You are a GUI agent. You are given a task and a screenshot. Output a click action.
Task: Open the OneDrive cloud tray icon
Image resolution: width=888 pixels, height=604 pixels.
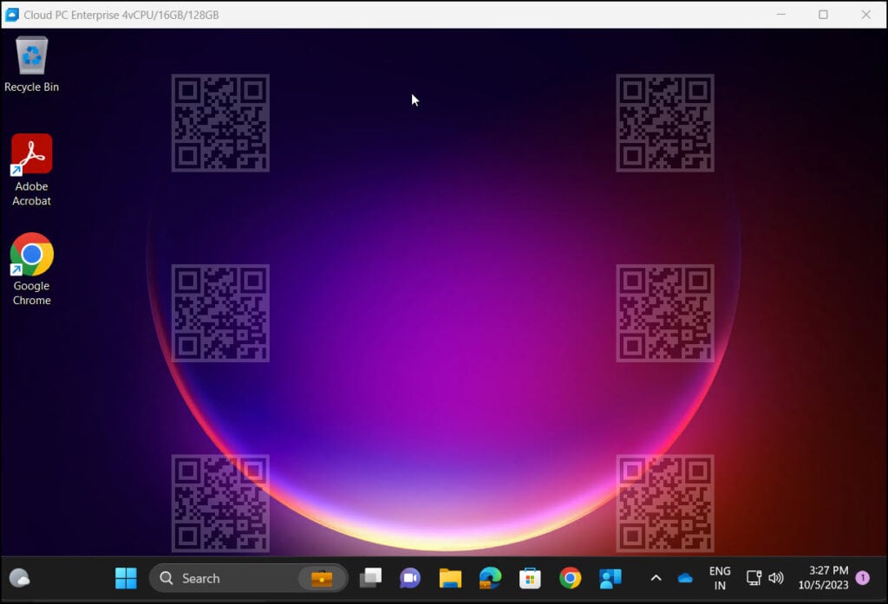coord(685,578)
